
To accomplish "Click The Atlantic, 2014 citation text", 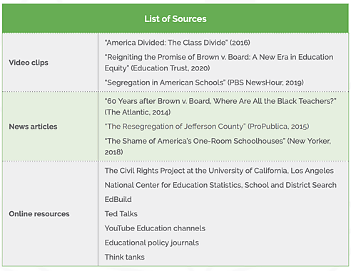I will pyautogui.click(x=138, y=112).
